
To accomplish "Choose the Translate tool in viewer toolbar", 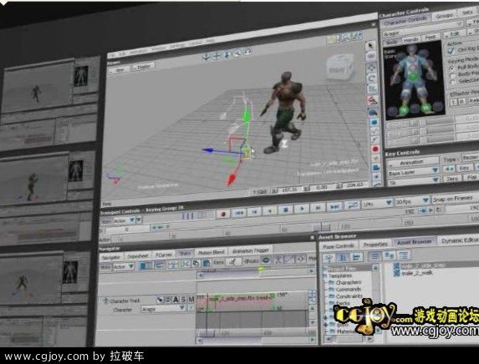I will [371, 68].
